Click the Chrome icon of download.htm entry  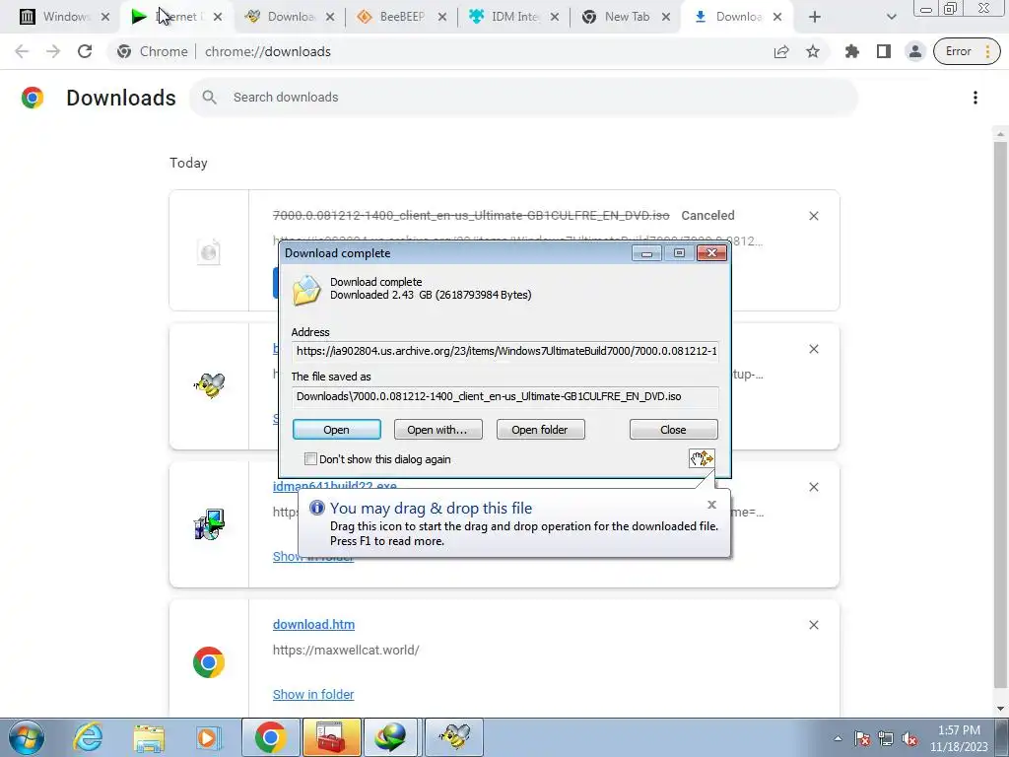(209, 662)
